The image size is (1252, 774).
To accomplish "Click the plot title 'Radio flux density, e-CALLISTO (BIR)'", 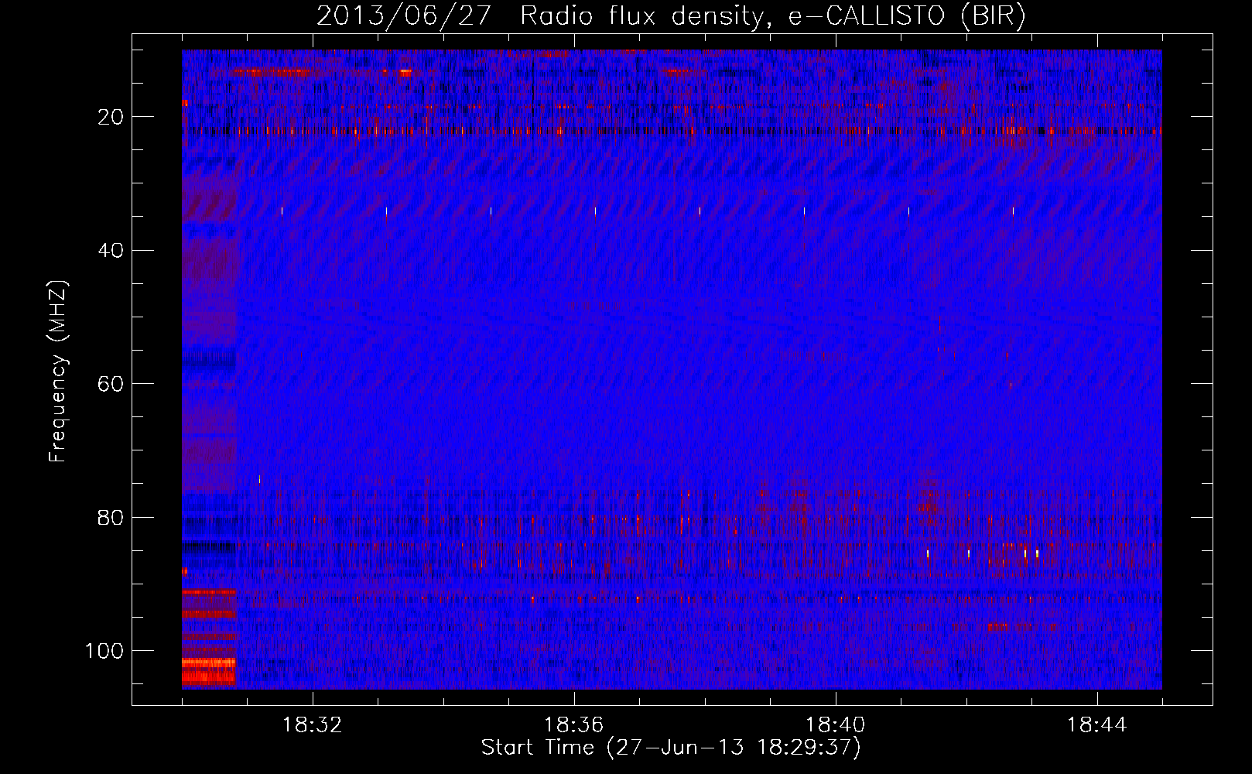I will tap(773, 16).
